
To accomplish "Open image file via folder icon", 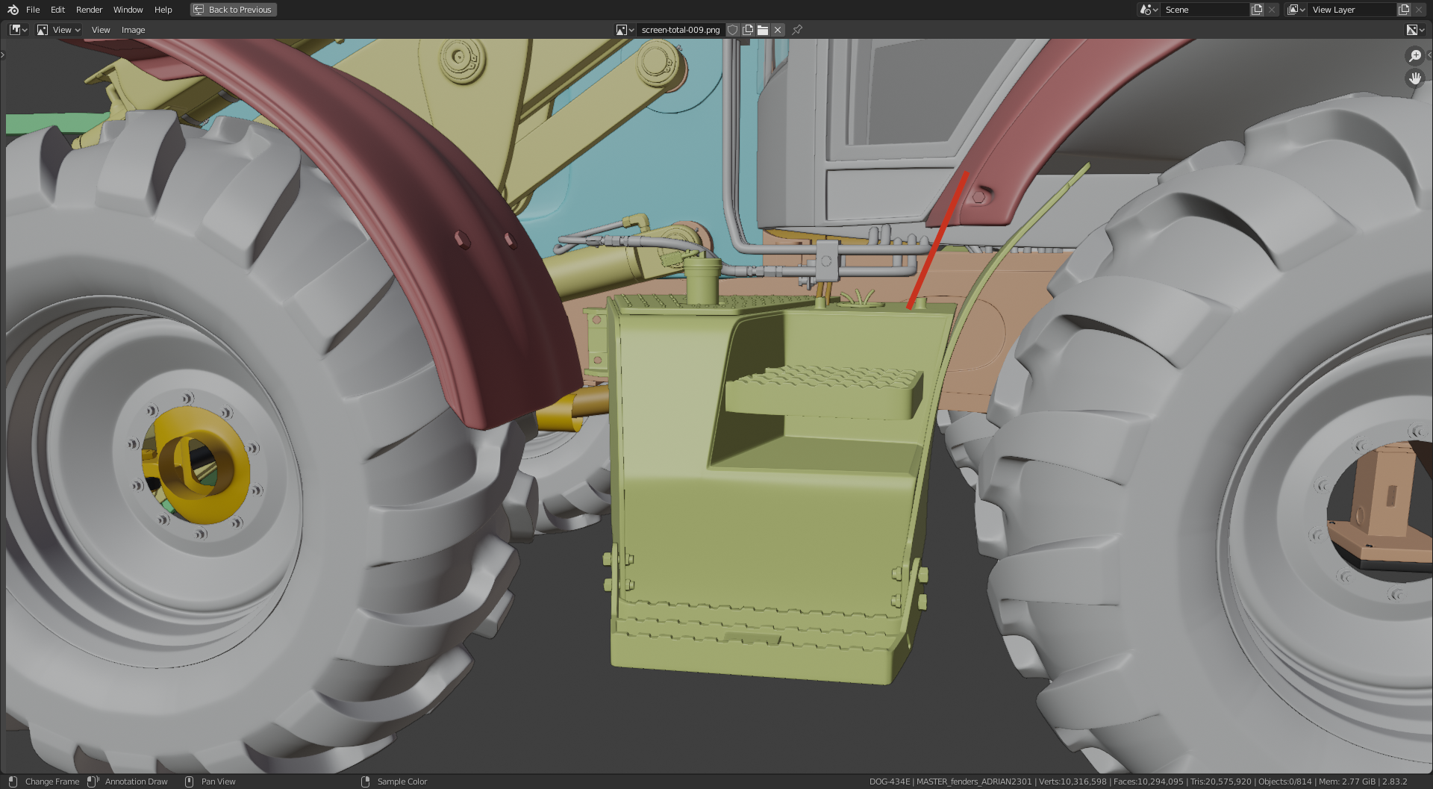I will (x=763, y=30).
